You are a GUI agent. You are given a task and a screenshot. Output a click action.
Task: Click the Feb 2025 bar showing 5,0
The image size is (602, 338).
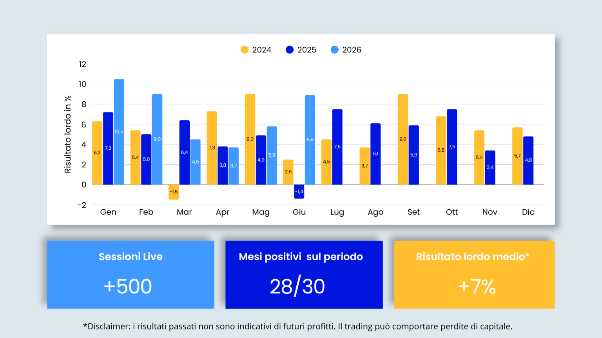coord(146,159)
